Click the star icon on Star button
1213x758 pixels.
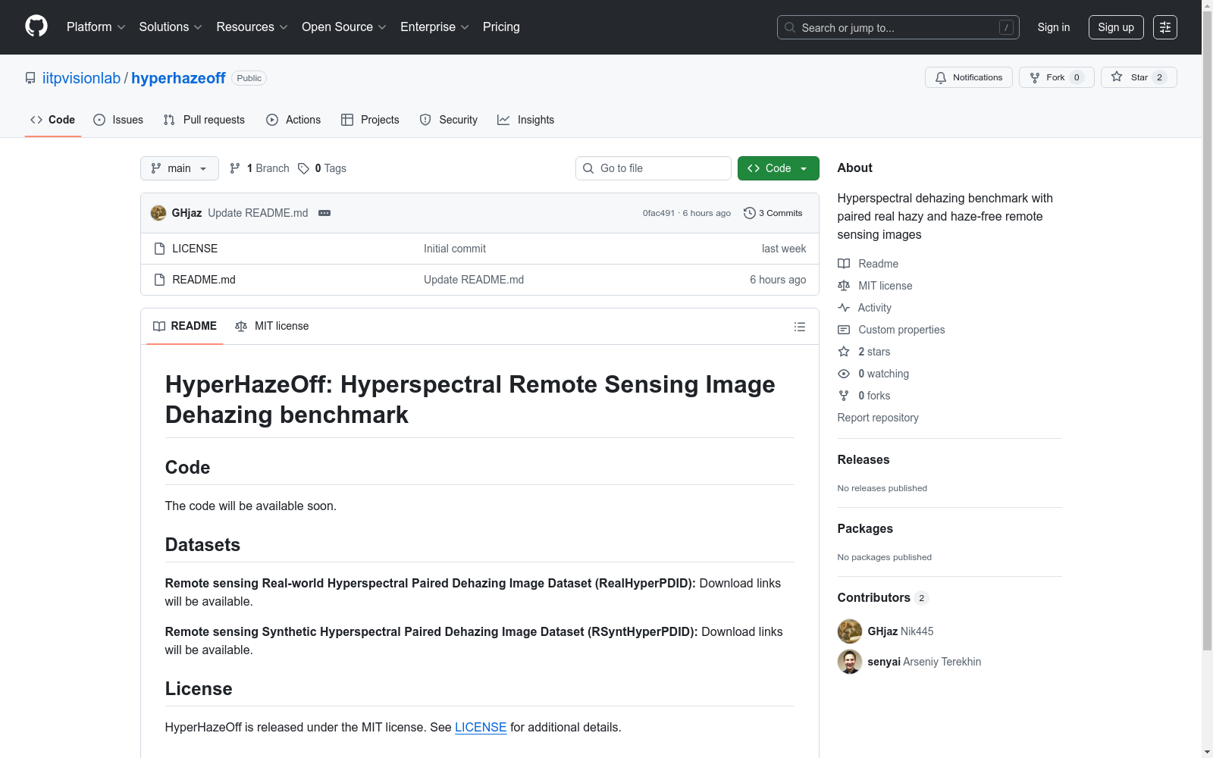(x=1117, y=77)
